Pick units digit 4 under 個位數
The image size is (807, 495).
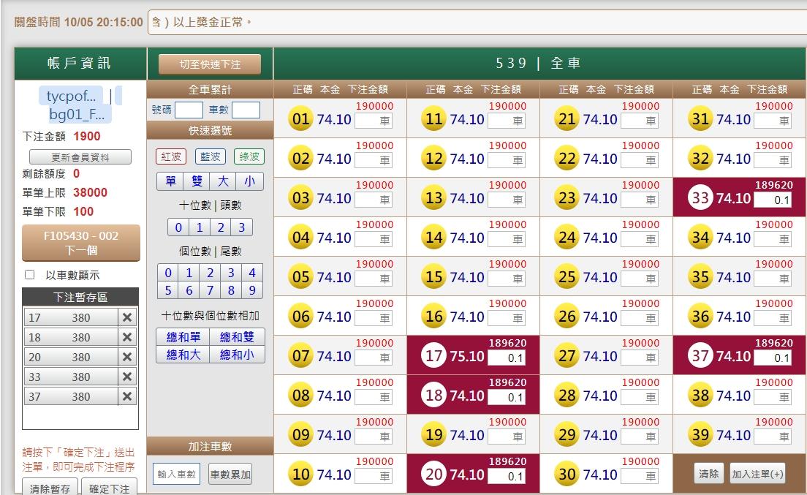252,273
